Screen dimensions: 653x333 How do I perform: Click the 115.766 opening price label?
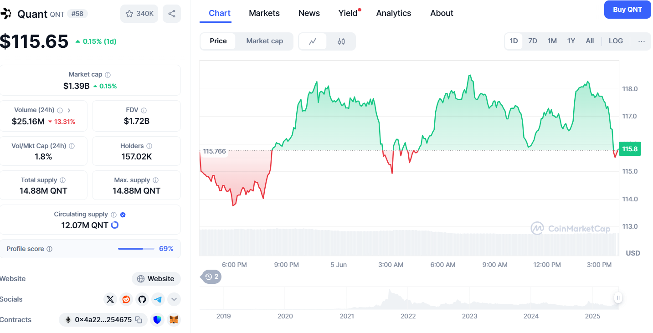[x=215, y=151]
